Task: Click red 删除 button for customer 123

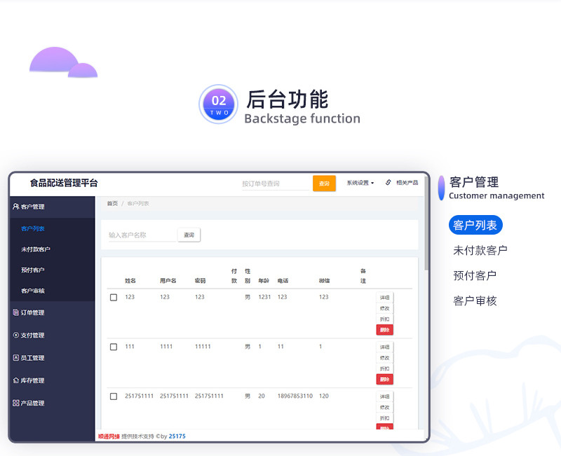Action: coord(384,330)
